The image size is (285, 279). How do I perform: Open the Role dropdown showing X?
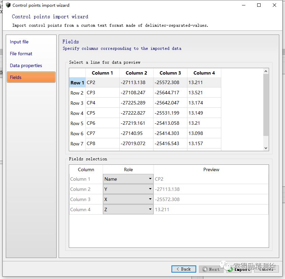(128, 199)
